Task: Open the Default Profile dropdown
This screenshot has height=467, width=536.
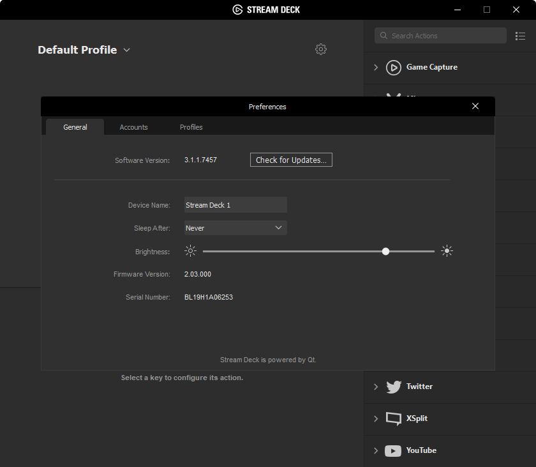Action: click(126, 50)
